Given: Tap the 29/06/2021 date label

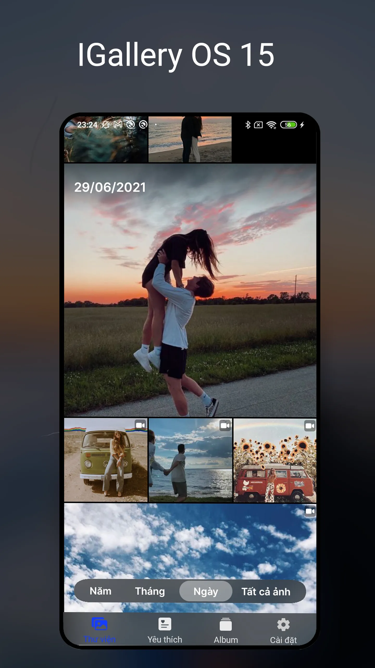Looking at the screenshot, I should (x=110, y=187).
